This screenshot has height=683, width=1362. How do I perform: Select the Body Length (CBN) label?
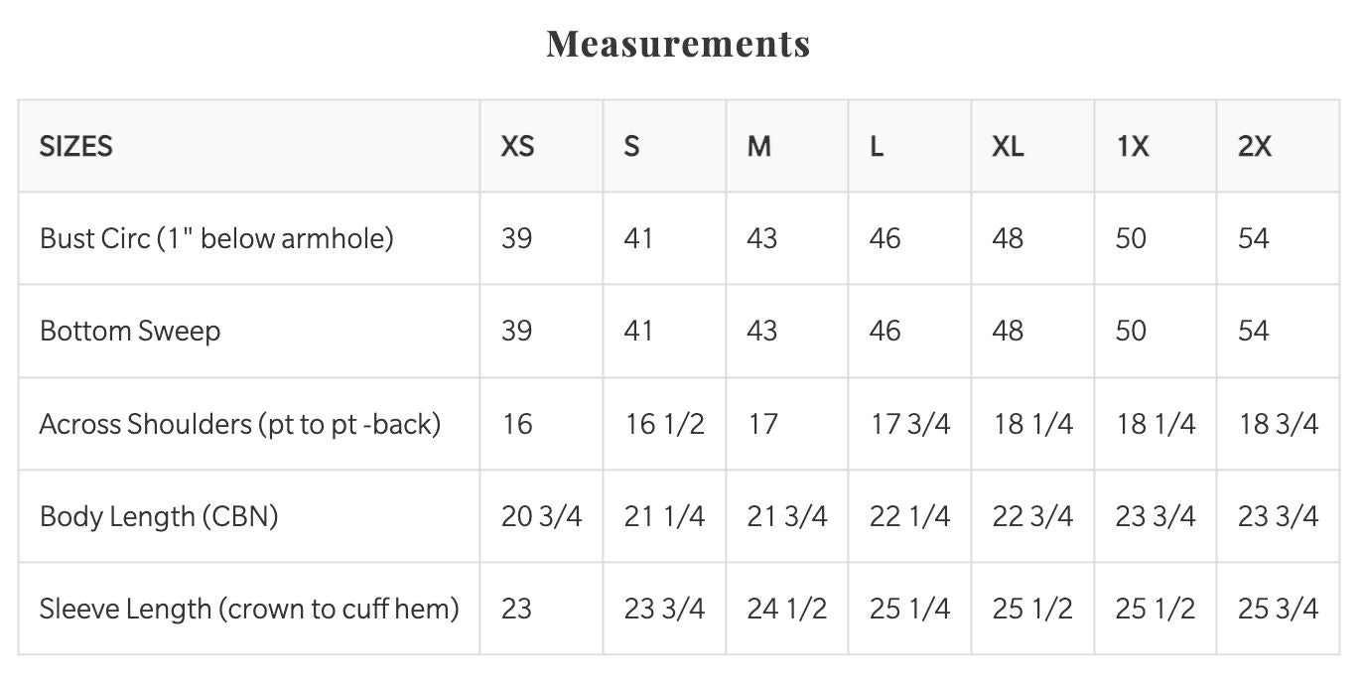coord(159,516)
